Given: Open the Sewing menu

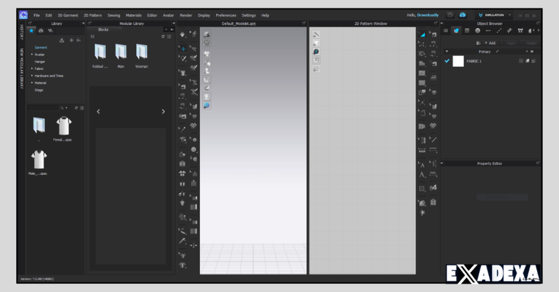Looking at the screenshot, I should [114, 15].
